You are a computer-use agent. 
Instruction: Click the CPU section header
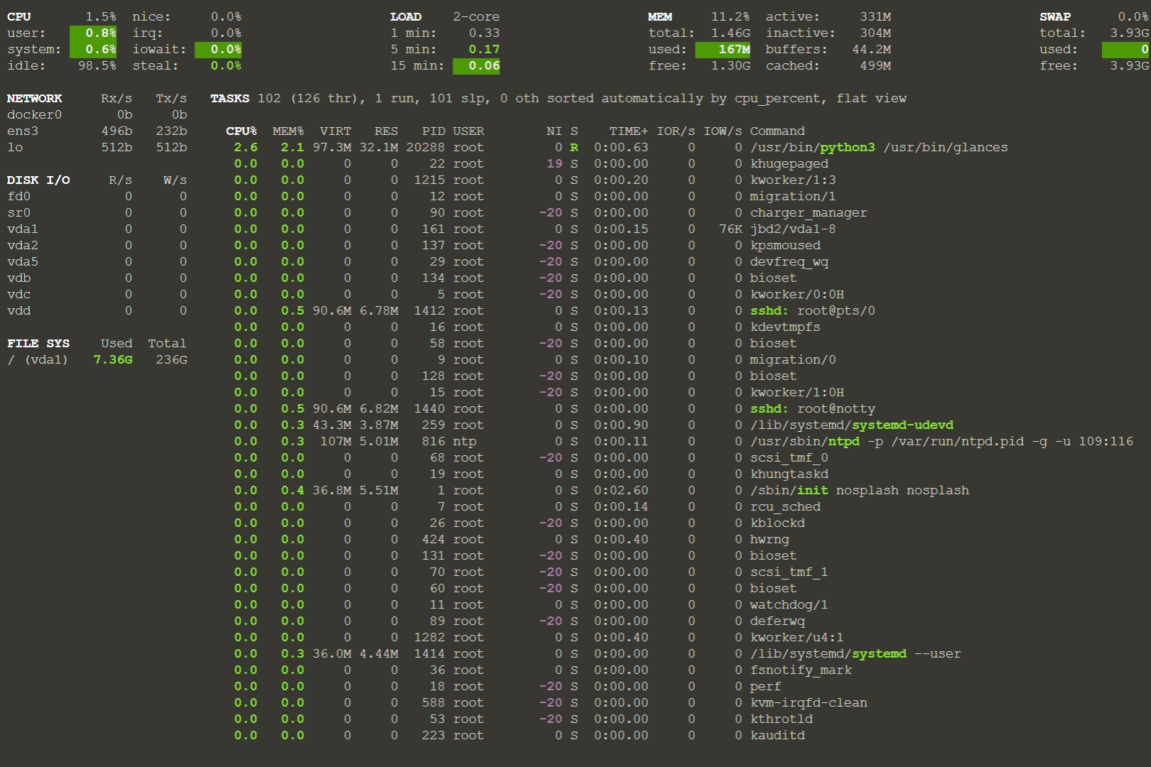(x=19, y=16)
